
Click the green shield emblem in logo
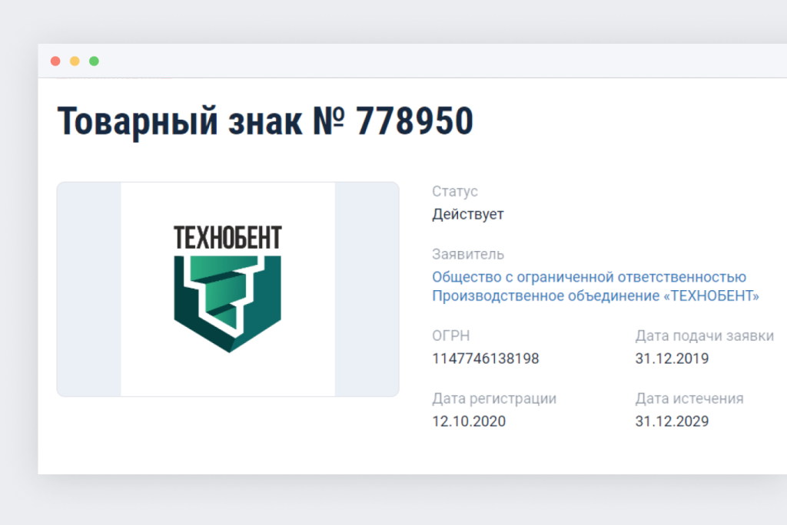tap(227, 304)
